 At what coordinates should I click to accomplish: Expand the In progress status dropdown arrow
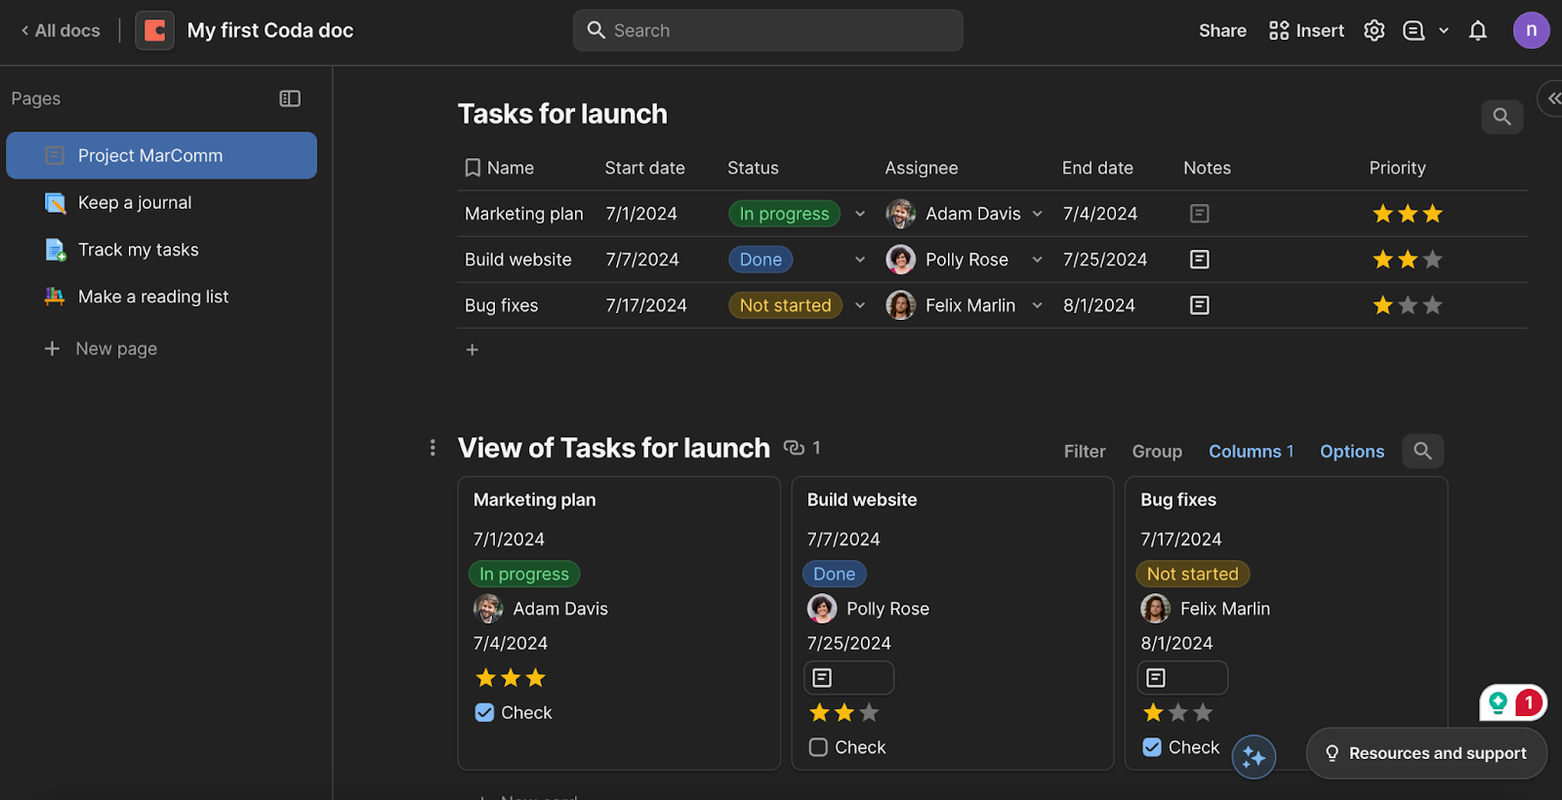tap(860, 214)
